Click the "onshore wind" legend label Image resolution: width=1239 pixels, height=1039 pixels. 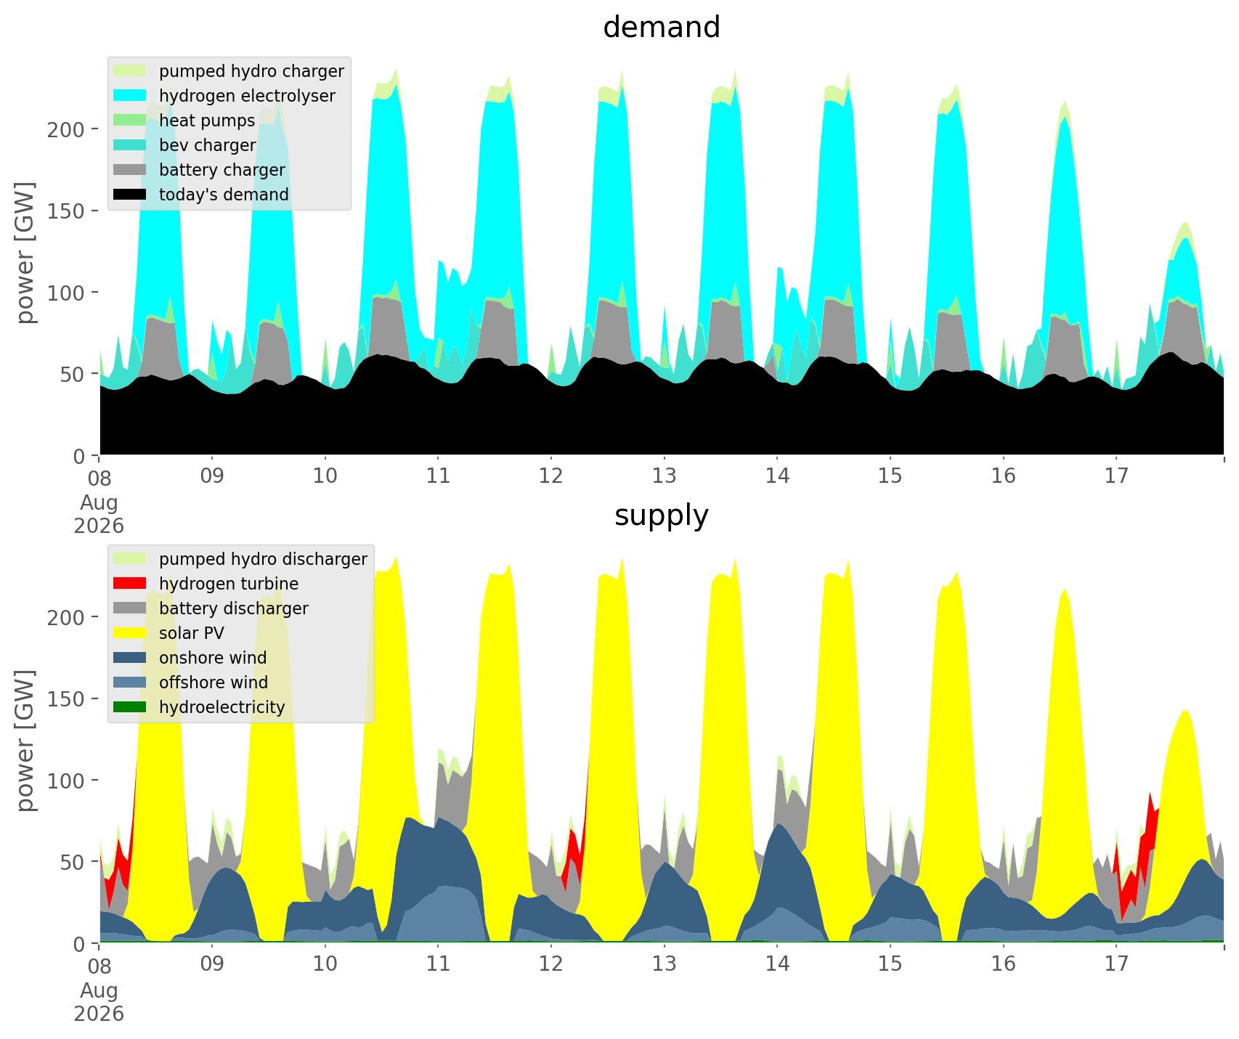click(x=213, y=658)
